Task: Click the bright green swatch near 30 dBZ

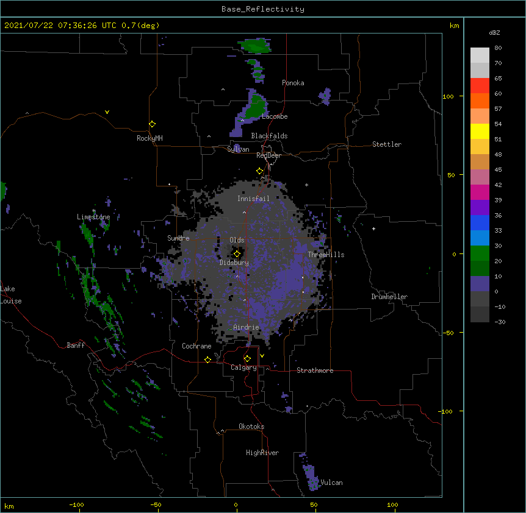Action: click(480, 253)
